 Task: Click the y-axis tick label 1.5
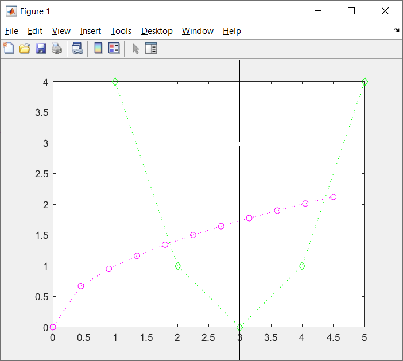42,235
